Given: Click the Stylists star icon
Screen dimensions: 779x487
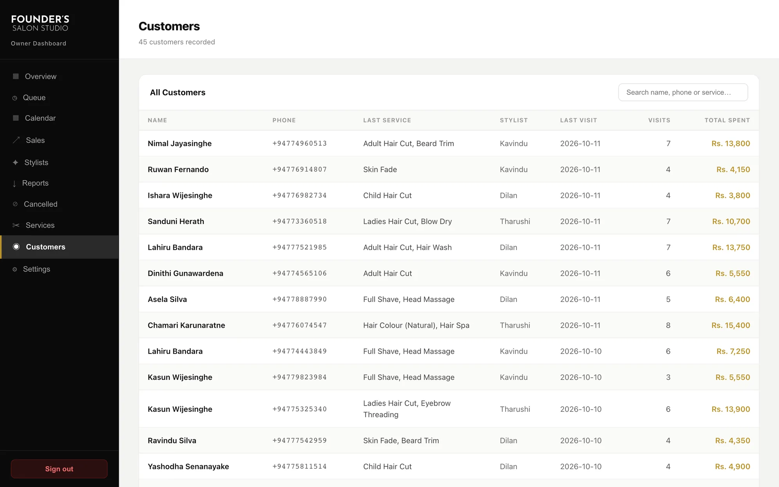Looking at the screenshot, I should tap(15, 162).
